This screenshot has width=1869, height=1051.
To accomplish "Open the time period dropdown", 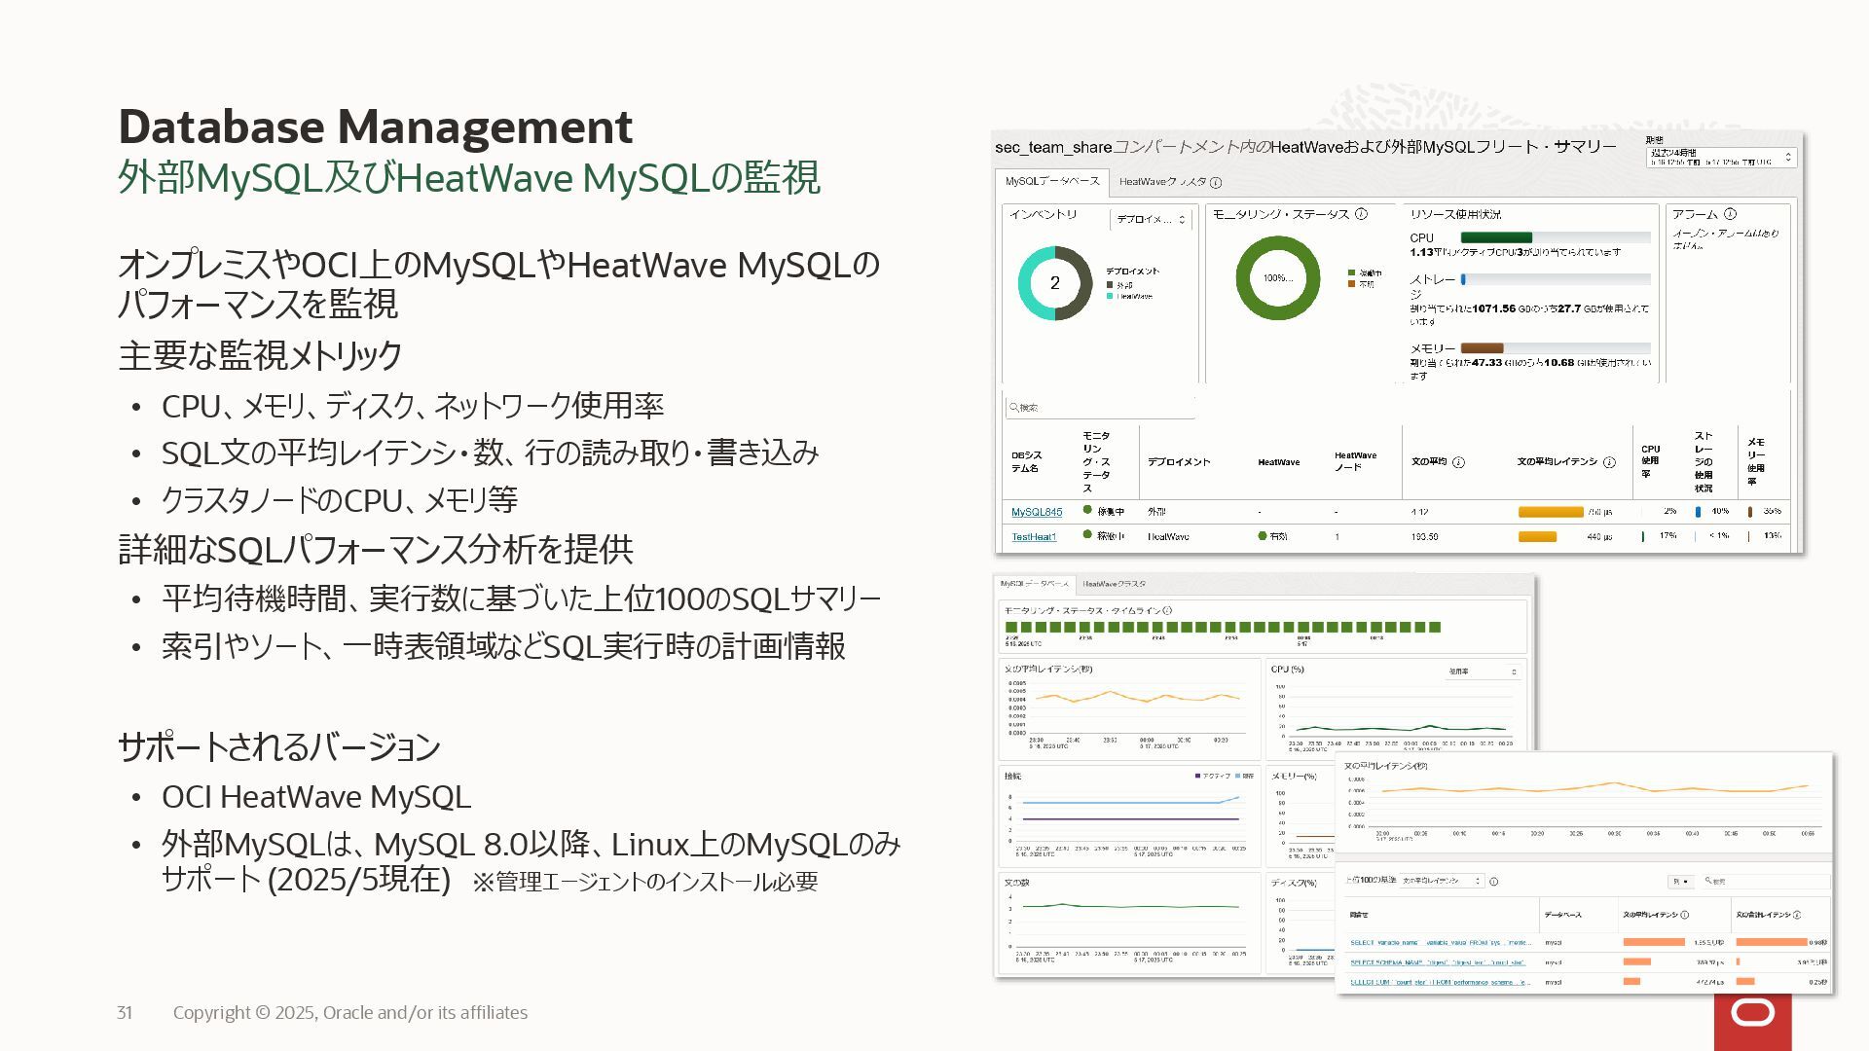I will pyautogui.click(x=1720, y=158).
